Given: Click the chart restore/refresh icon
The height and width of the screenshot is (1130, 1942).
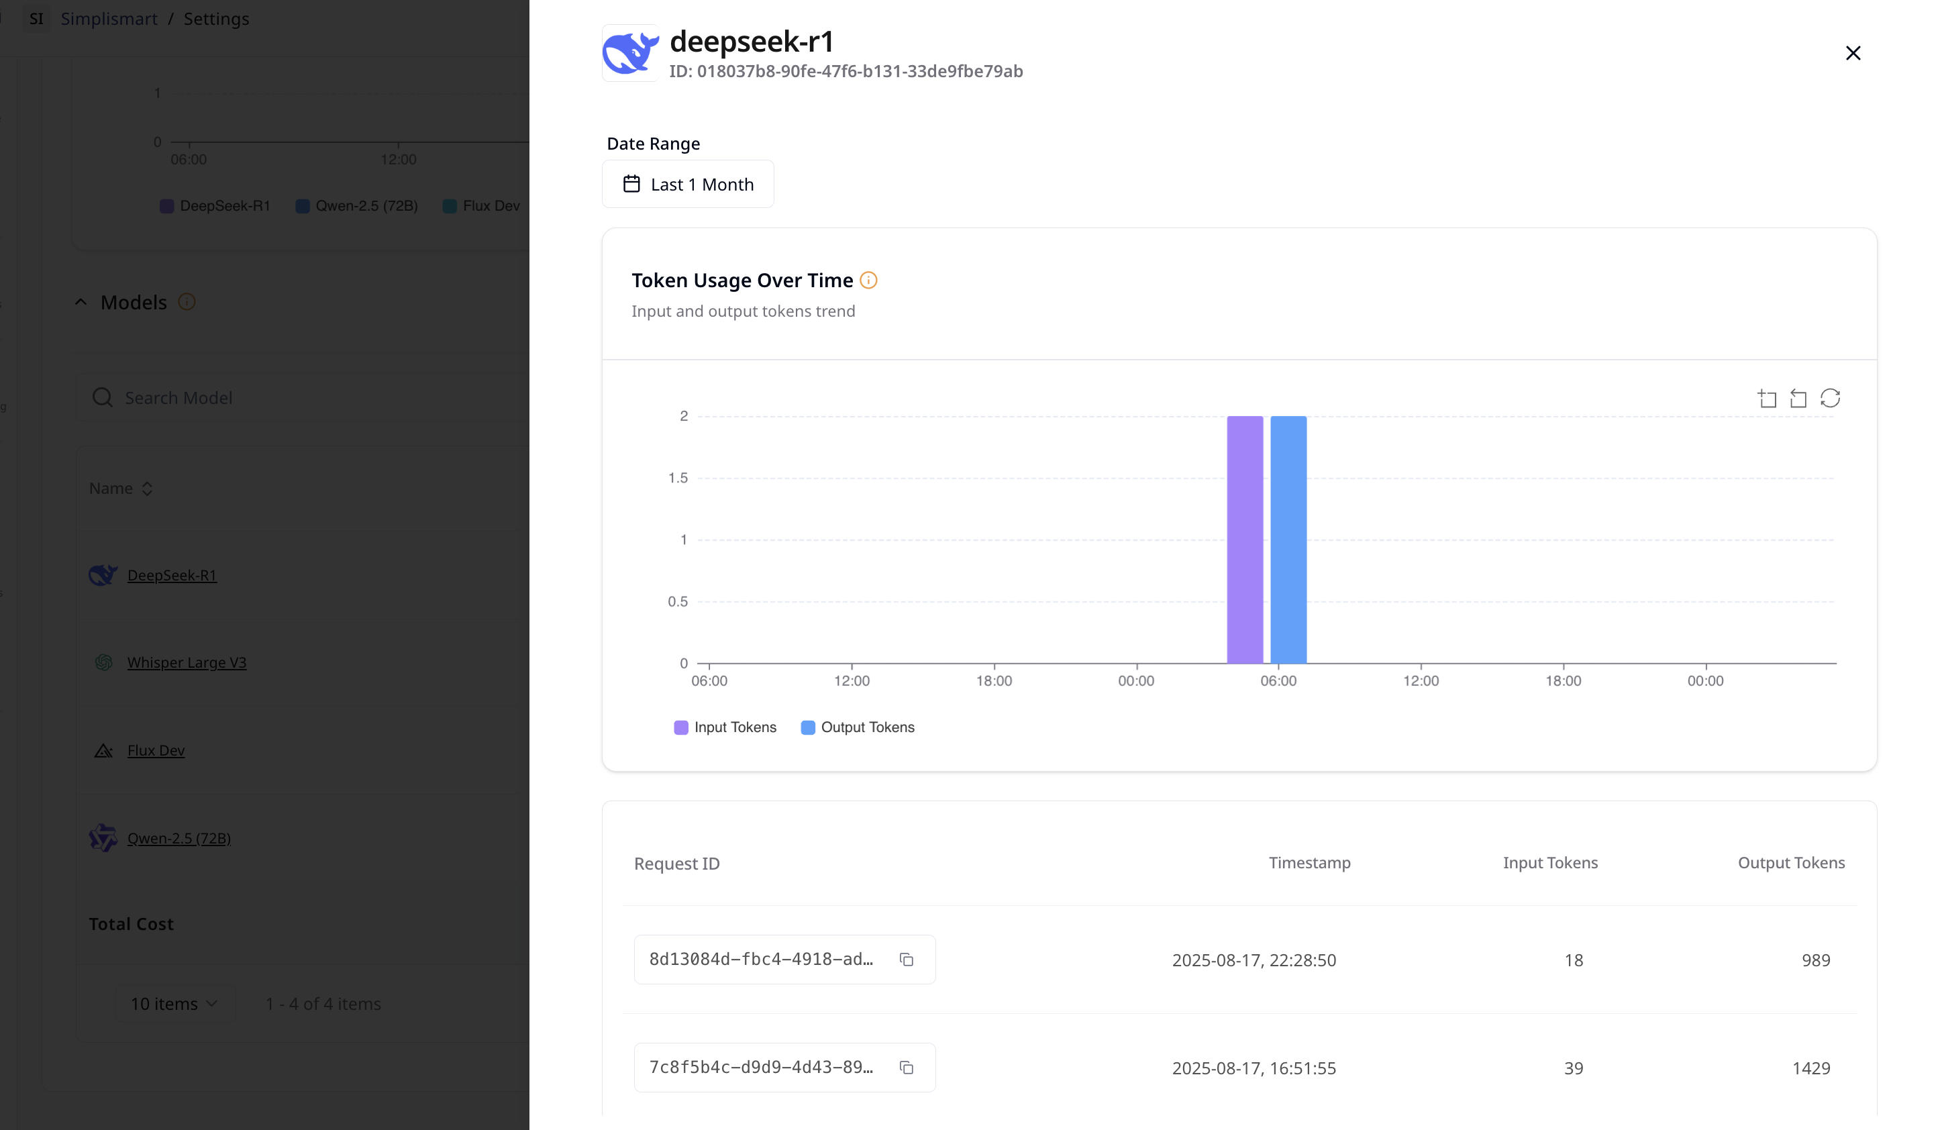Looking at the screenshot, I should [x=1830, y=399].
